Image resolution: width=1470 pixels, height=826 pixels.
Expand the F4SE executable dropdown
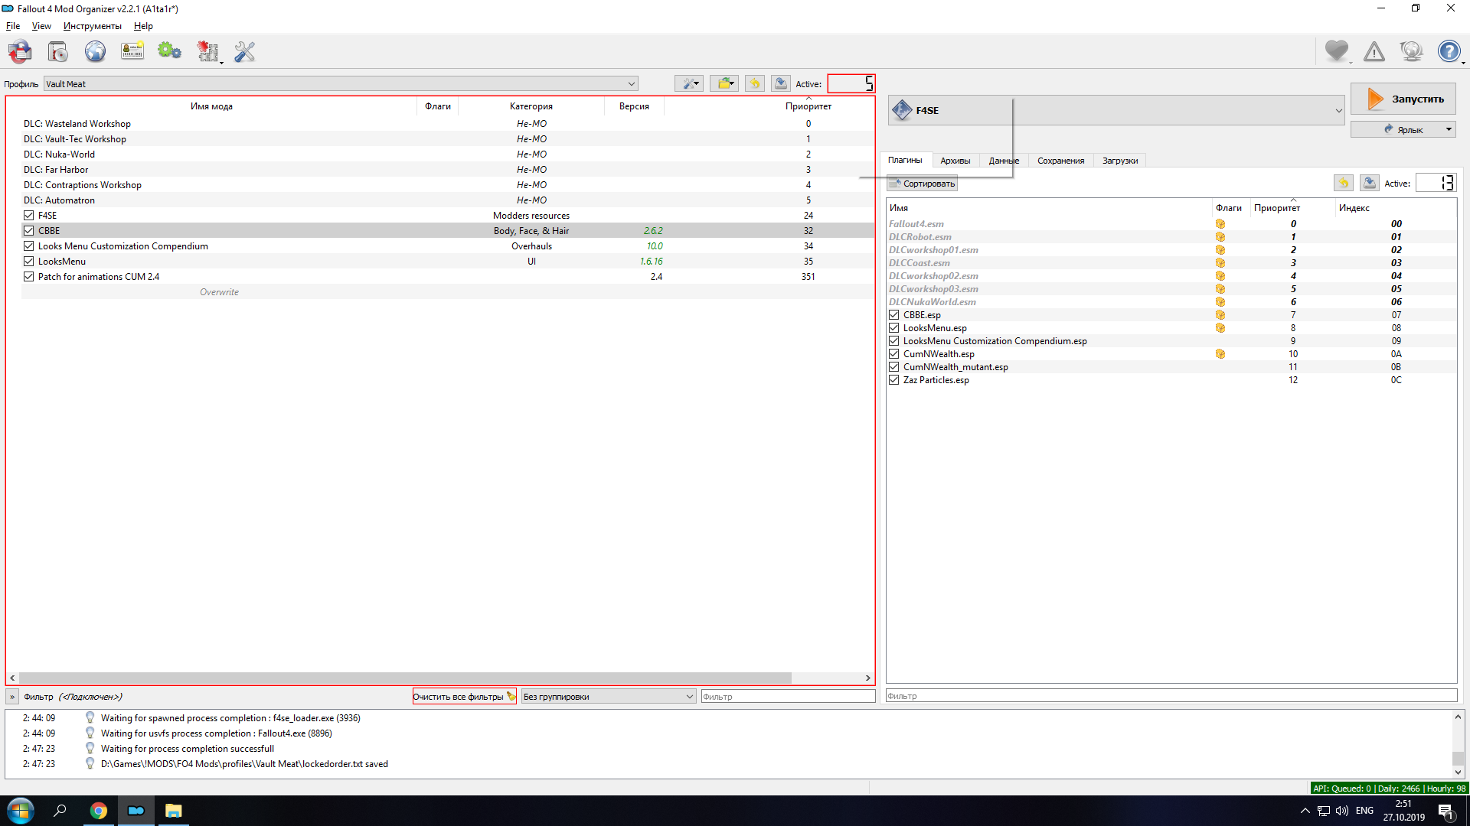pos(1116,110)
